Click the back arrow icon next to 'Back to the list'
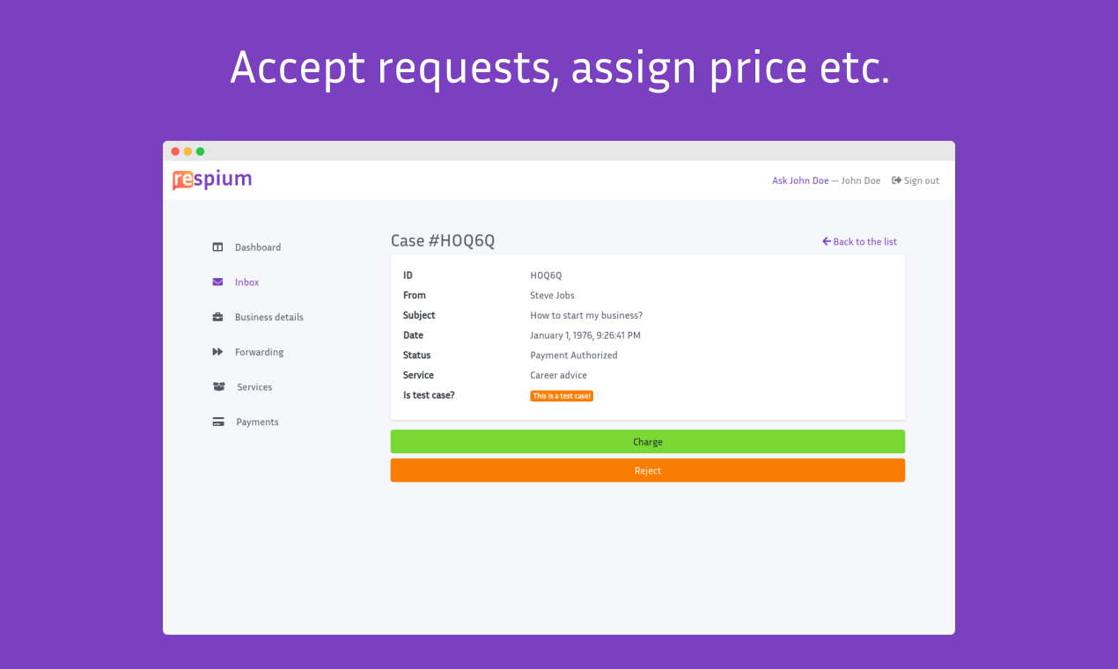1118x669 pixels. (x=826, y=241)
